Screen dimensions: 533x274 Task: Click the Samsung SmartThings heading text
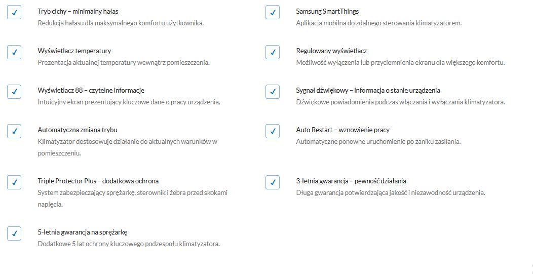coord(327,11)
